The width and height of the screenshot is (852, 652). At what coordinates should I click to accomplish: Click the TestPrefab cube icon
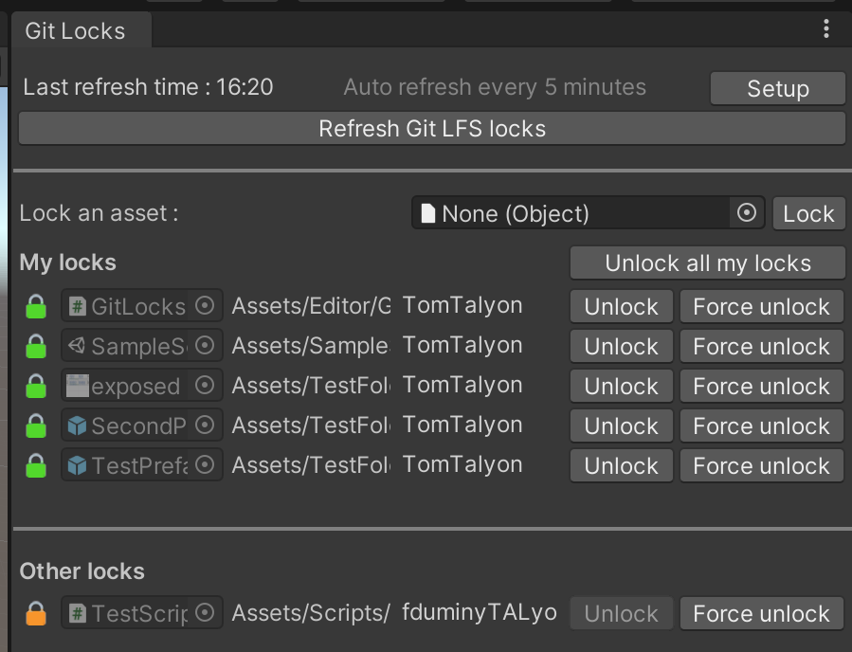click(x=77, y=465)
